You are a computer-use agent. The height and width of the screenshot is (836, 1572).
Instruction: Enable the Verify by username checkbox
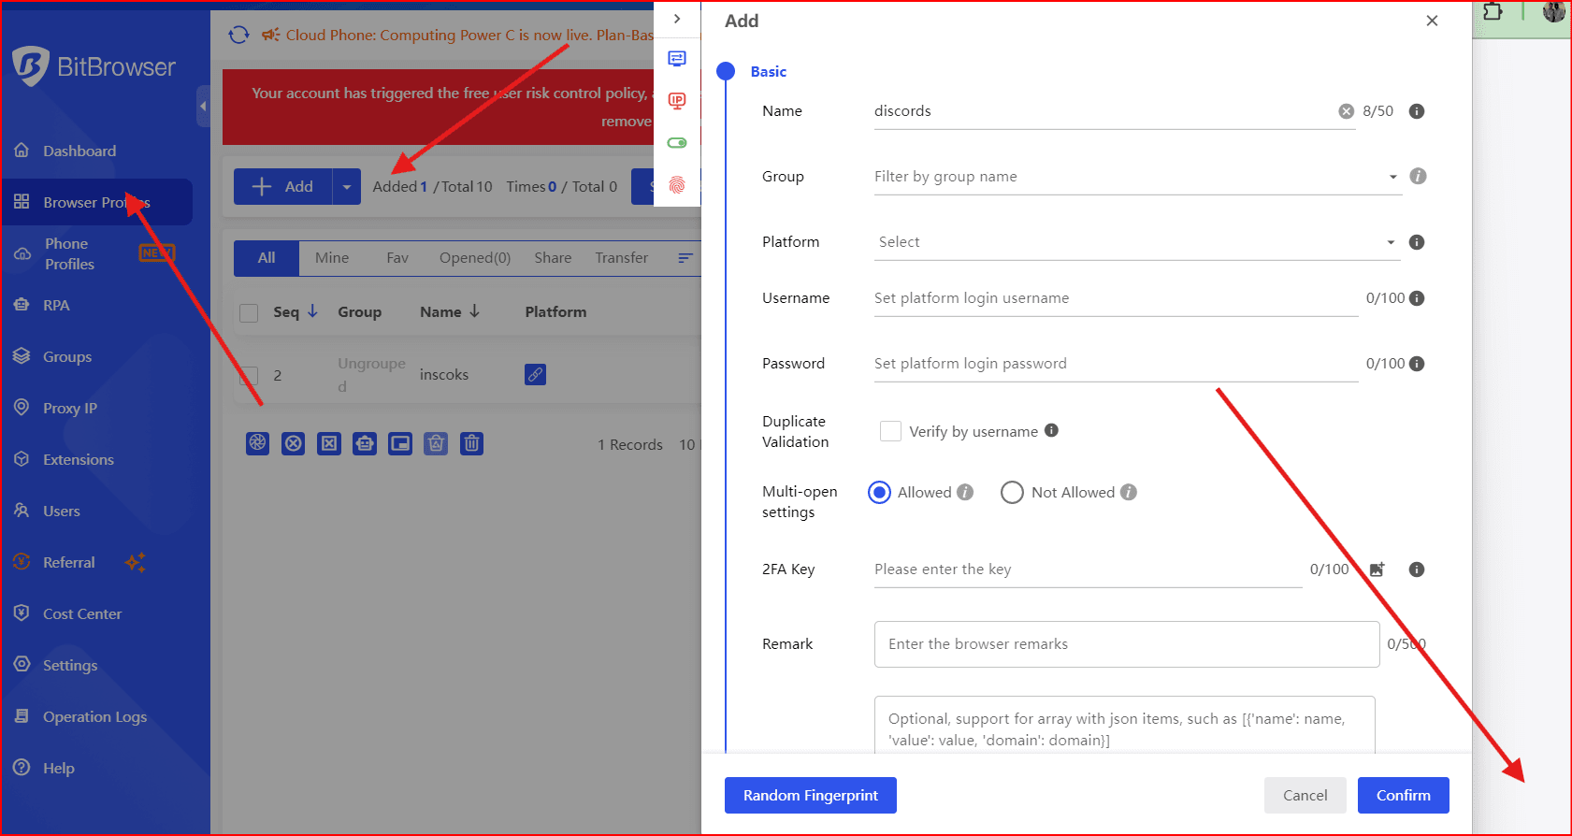click(890, 431)
